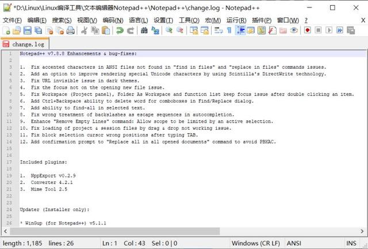Click the 'Included plugins:' line
Viewport: 368px width, 249px height.
[x=44, y=162]
